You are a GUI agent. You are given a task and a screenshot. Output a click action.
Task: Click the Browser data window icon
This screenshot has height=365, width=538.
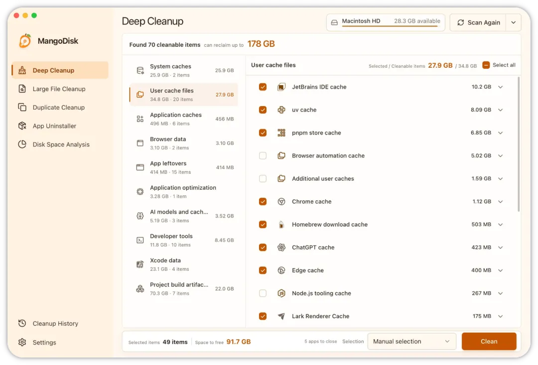pyautogui.click(x=140, y=143)
